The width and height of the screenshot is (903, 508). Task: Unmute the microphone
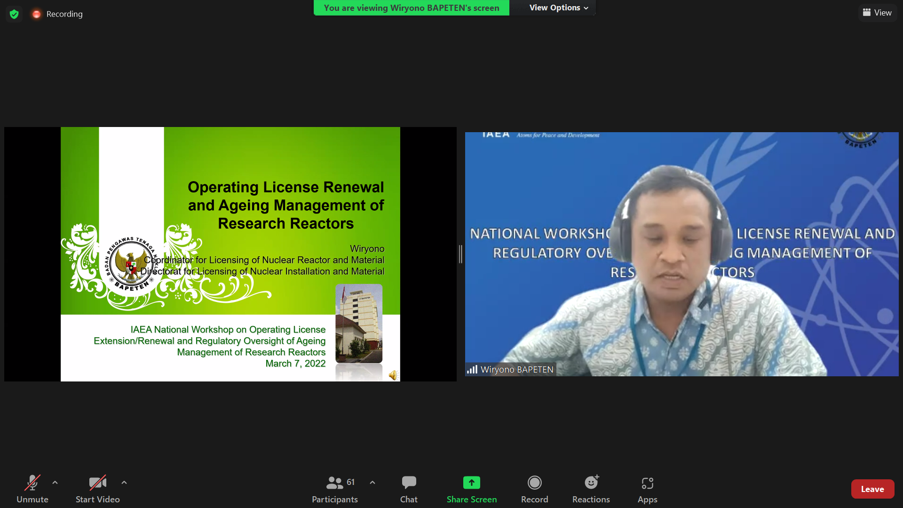(32, 489)
